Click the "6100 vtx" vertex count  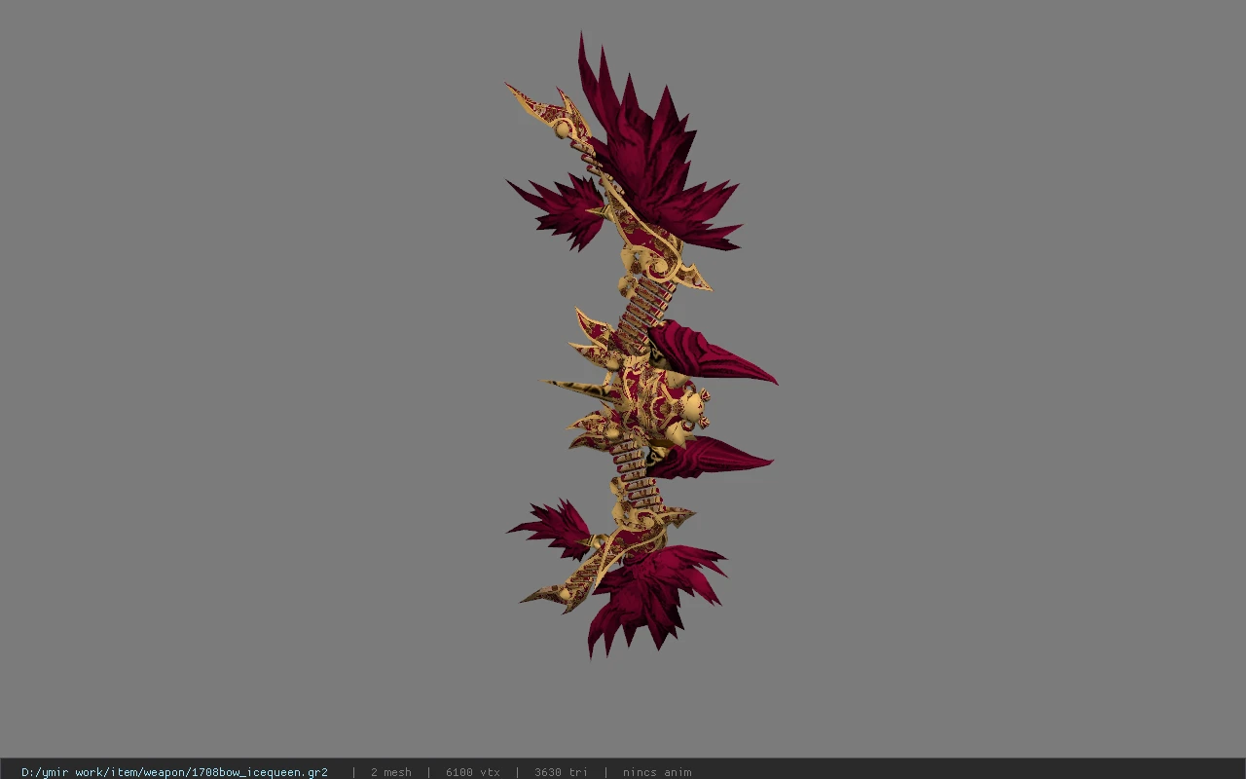pos(472,772)
